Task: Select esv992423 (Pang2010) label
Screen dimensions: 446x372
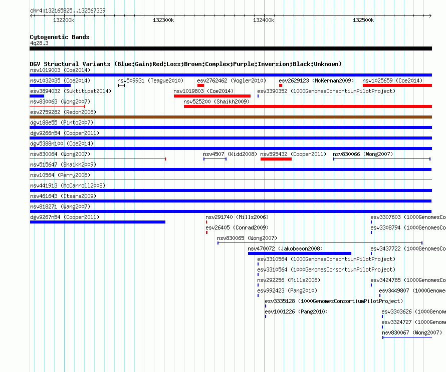Action: tap(287, 290)
